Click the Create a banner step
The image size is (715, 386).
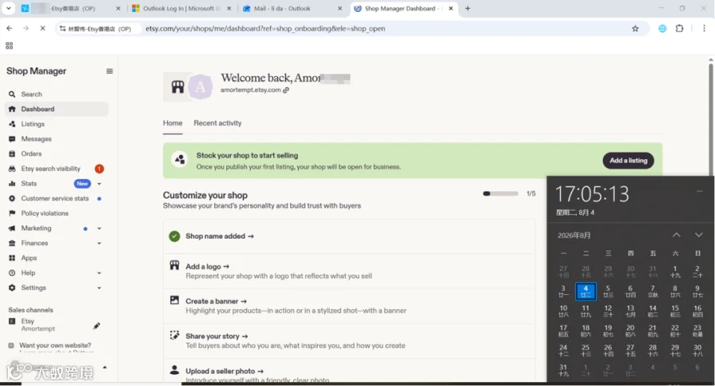click(216, 301)
